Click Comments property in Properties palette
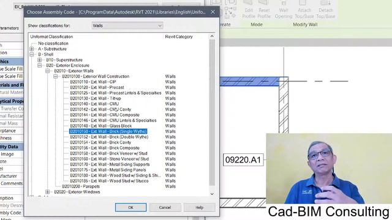 tap(11, 183)
